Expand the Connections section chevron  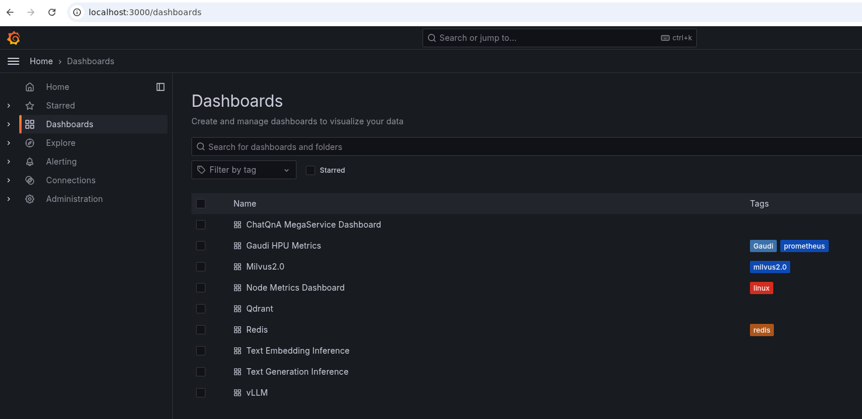point(9,180)
